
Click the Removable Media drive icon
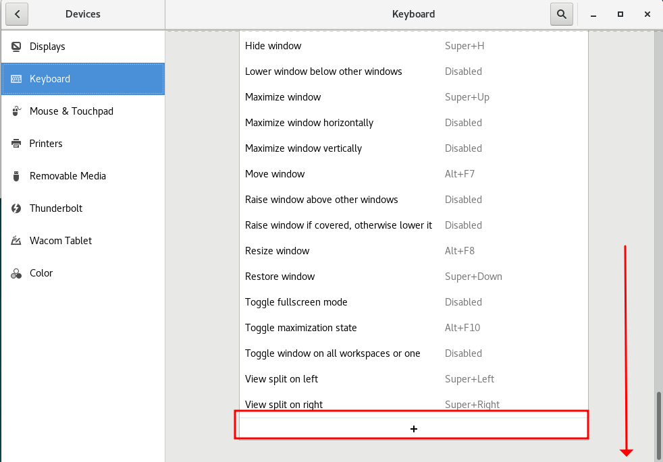coord(16,176)
